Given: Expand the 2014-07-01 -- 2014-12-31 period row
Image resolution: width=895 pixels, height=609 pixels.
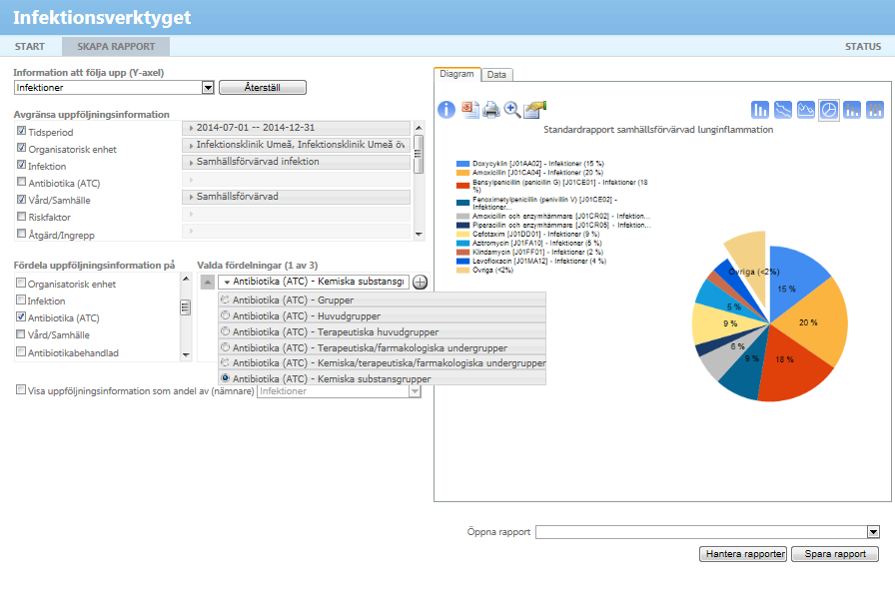Looking at the screenshot, I should [x=297, y=128].
